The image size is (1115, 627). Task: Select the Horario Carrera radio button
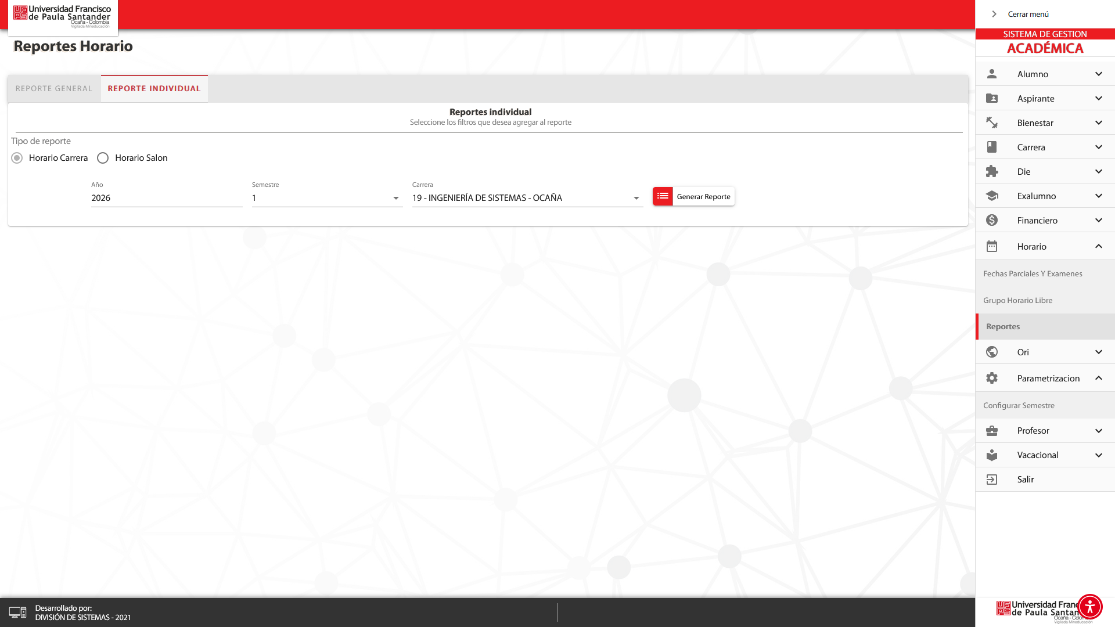point(17,158)
